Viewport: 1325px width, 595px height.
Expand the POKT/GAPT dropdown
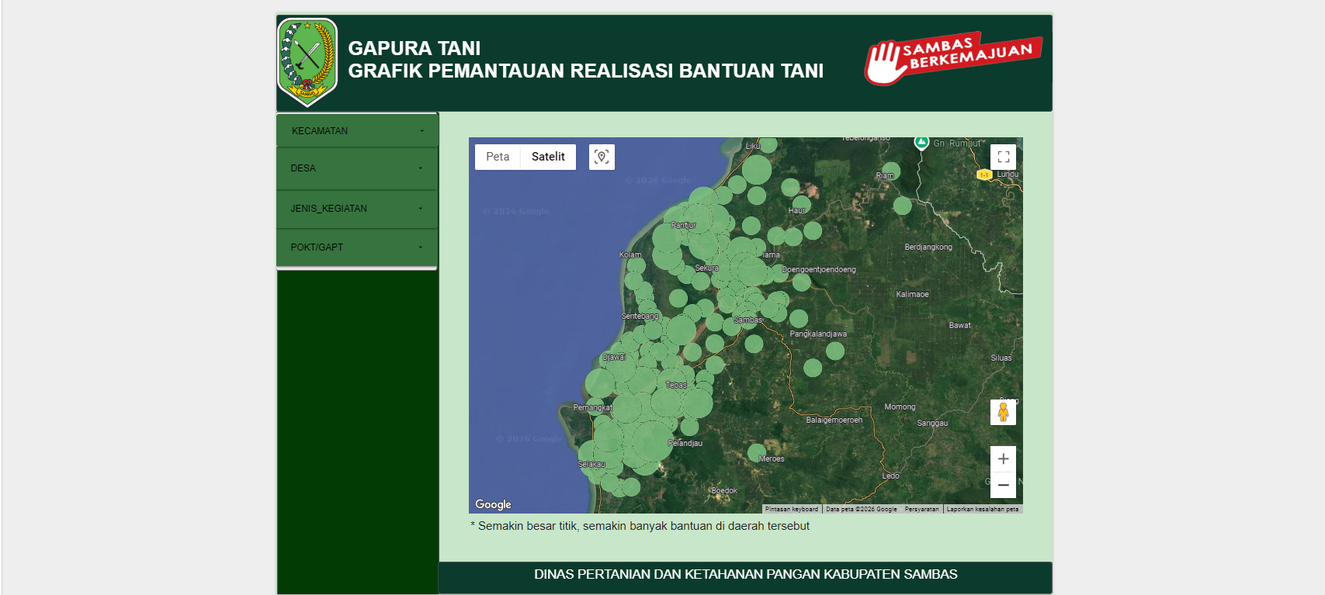pos(357,247)
